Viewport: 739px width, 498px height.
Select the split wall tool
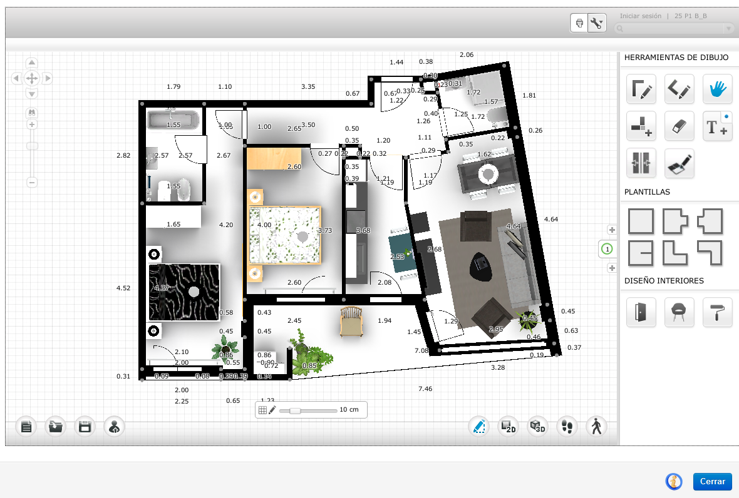click(x=641, y=163)
